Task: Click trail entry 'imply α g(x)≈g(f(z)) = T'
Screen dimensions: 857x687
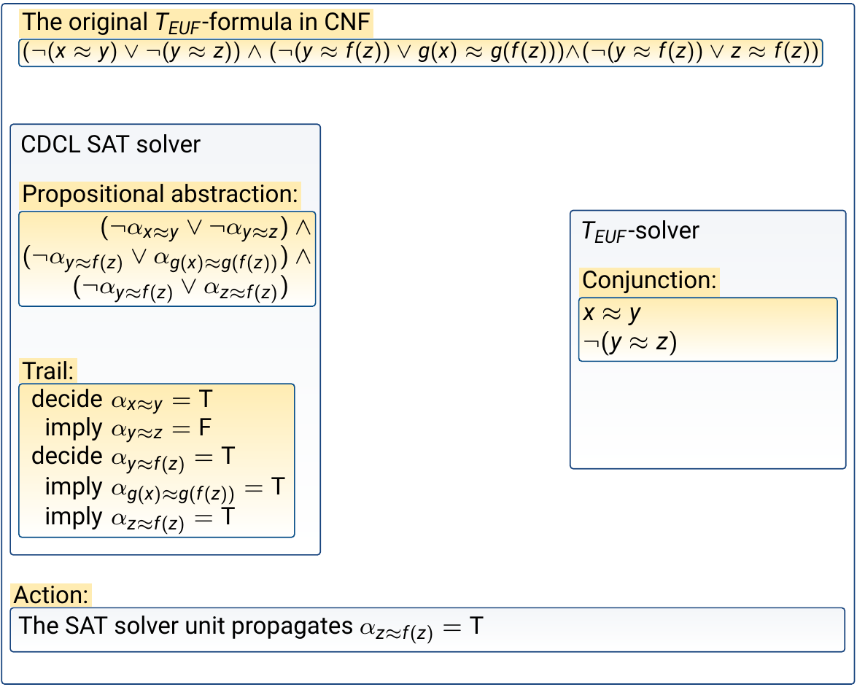Action: [x=163, y=488]
